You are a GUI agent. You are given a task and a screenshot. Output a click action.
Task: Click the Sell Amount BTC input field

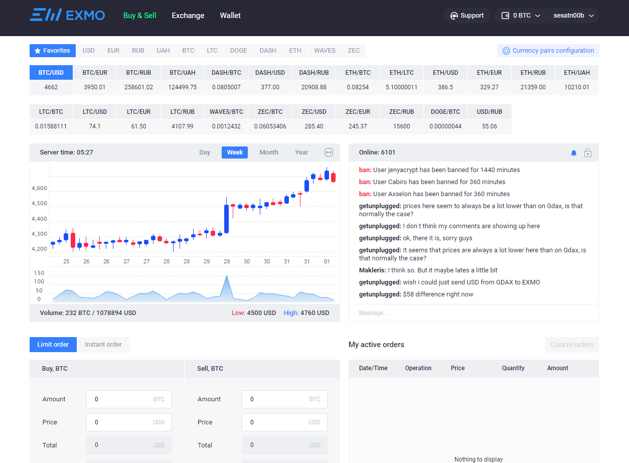pyautogui.click(x=284, y=399)
